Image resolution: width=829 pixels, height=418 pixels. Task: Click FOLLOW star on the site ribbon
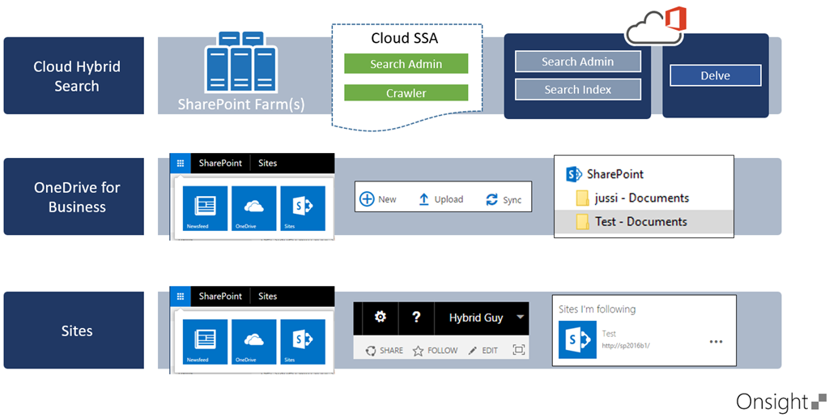coord(435,350)
